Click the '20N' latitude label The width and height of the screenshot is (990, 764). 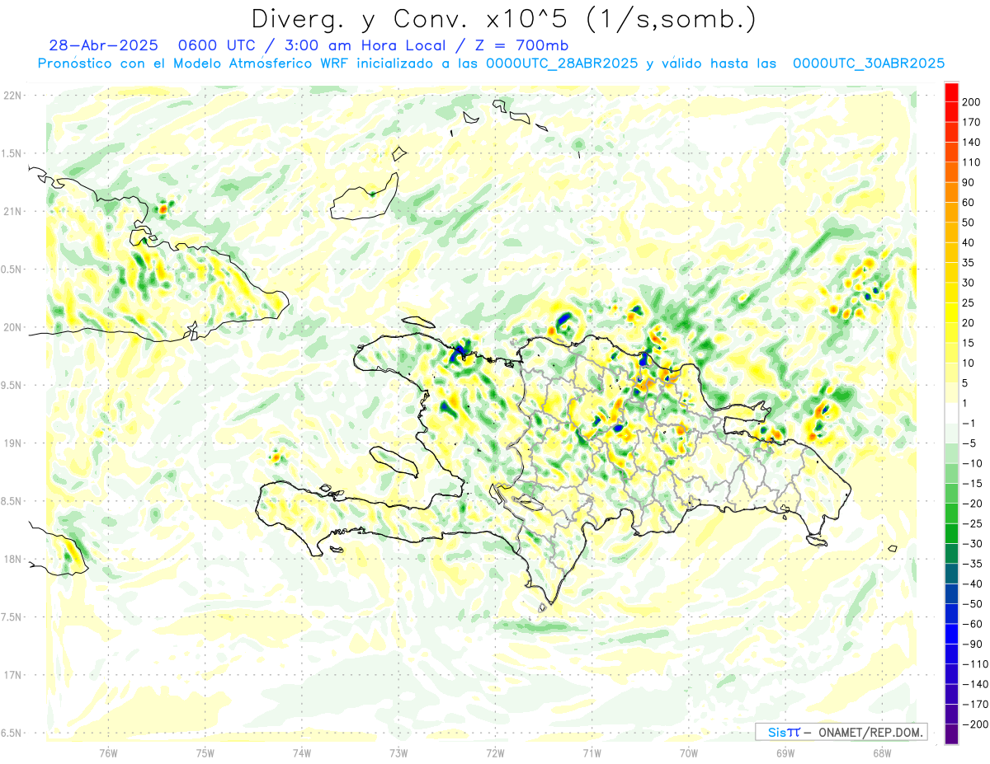pos(12,327)
